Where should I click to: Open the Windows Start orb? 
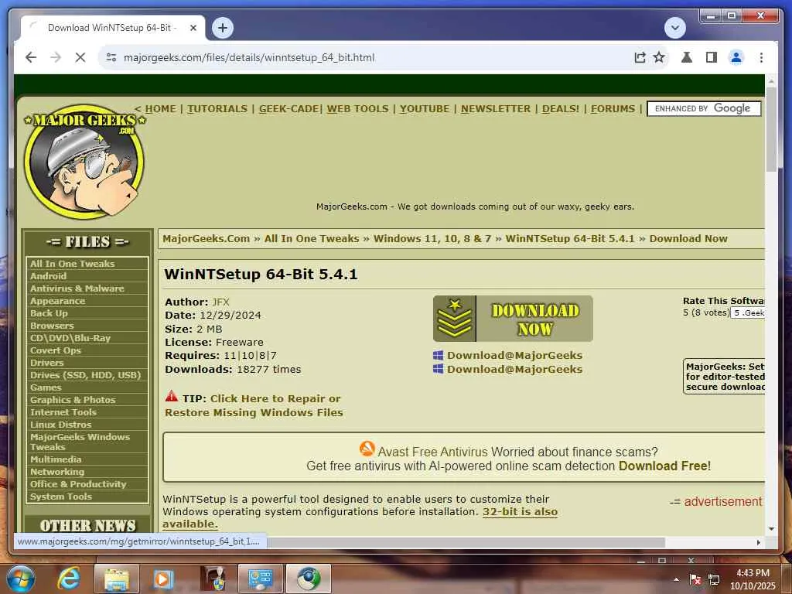pos(20,579)
